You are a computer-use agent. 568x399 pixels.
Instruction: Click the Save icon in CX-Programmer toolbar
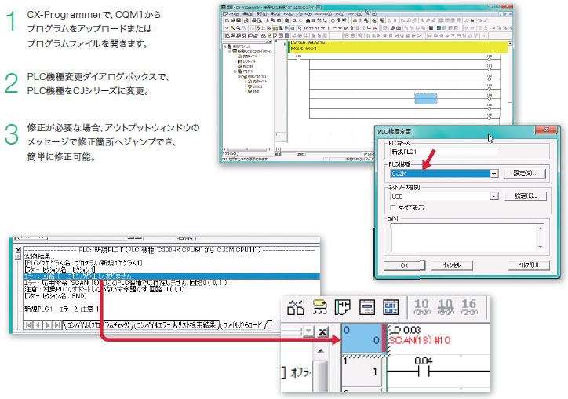point(238,20)
